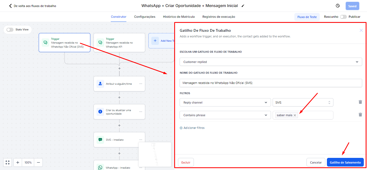Click the fullscreen canvas icon
Screen dimensions: 367x170
coord(8,162)
